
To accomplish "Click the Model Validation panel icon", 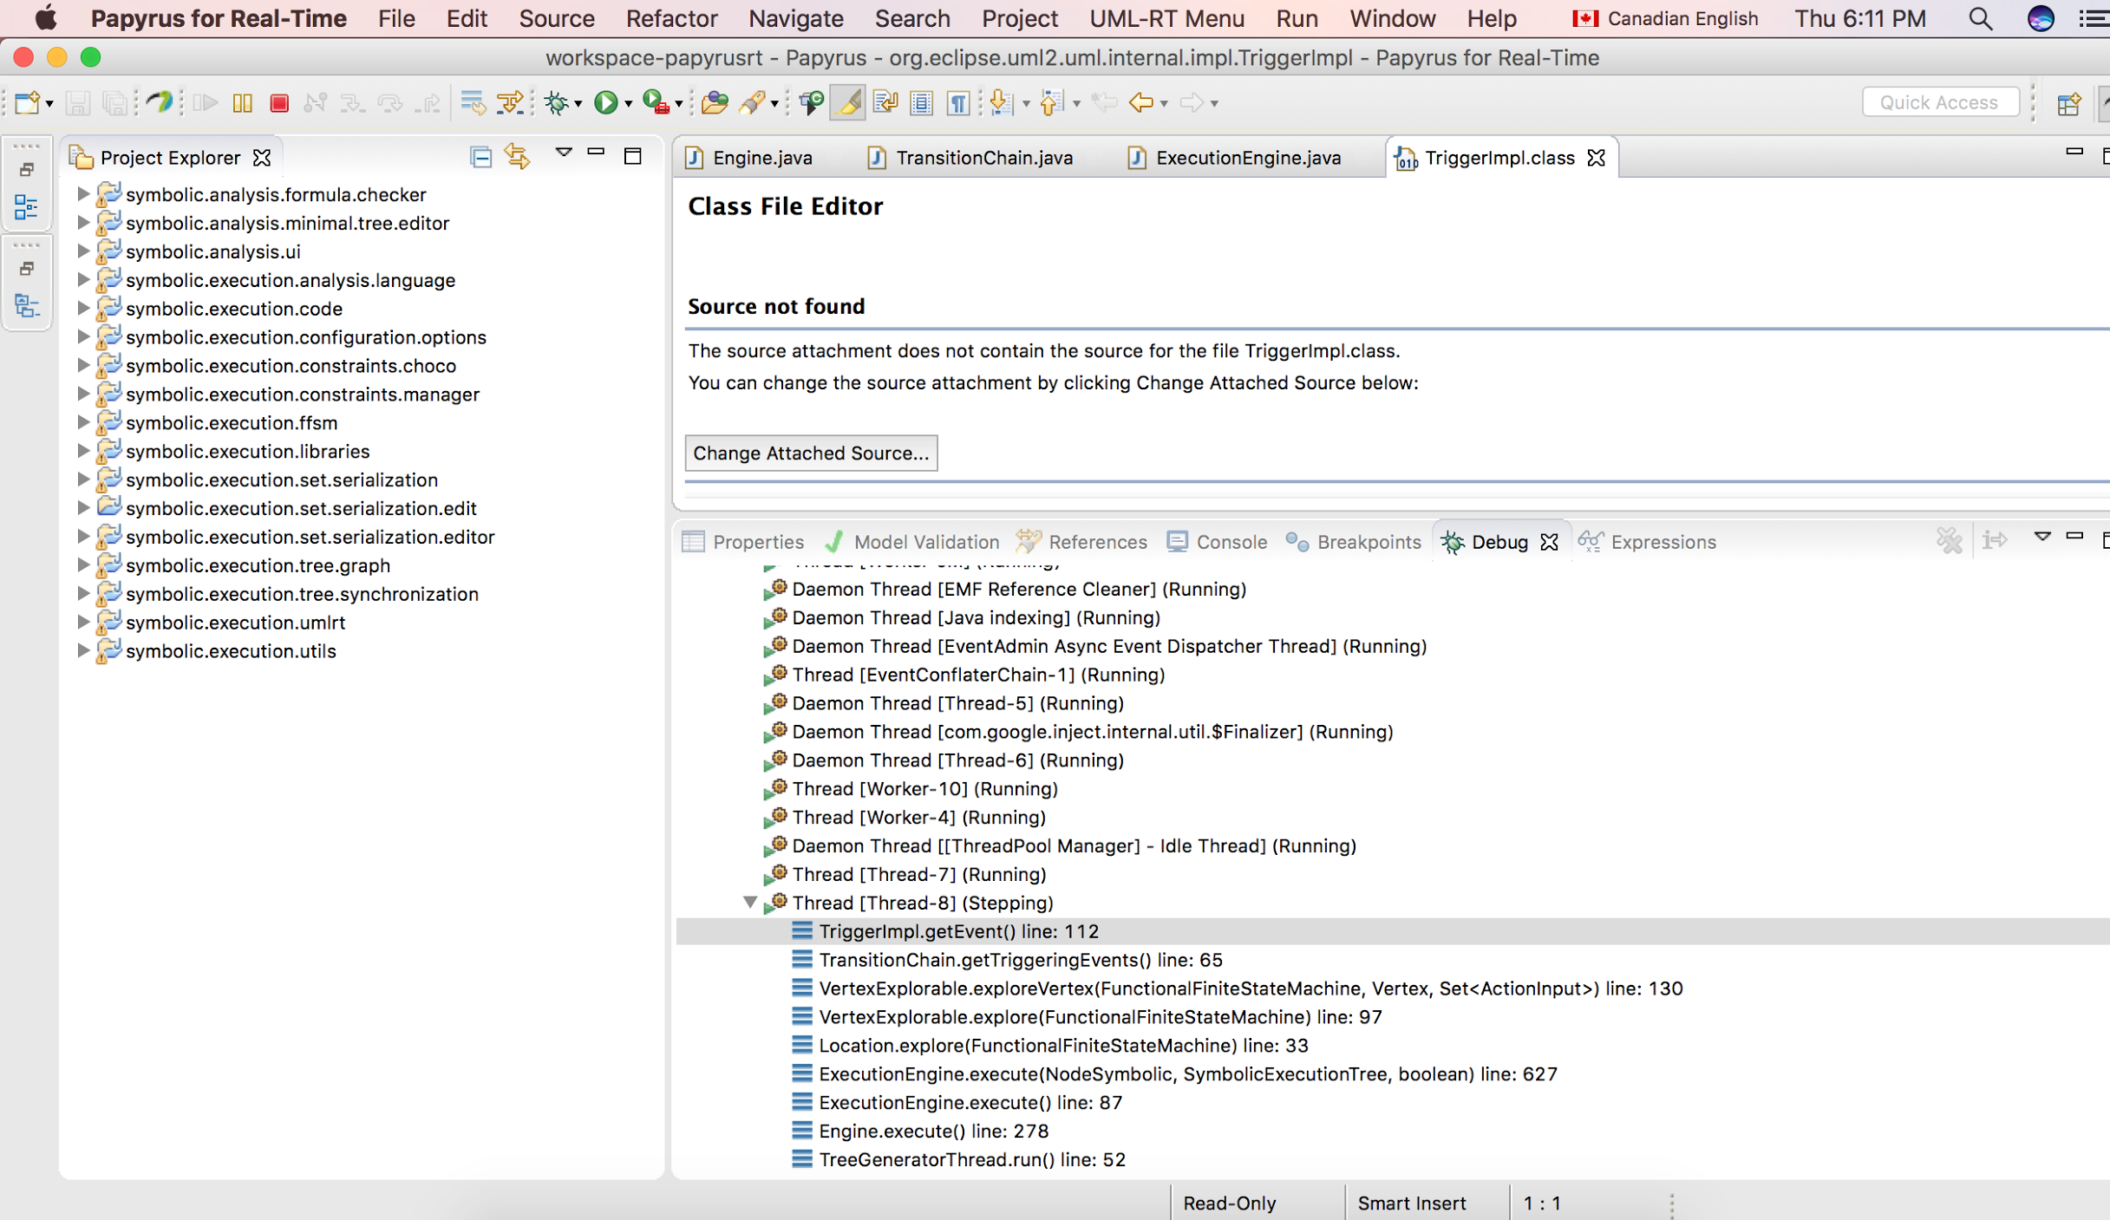I will coord(835,540).
